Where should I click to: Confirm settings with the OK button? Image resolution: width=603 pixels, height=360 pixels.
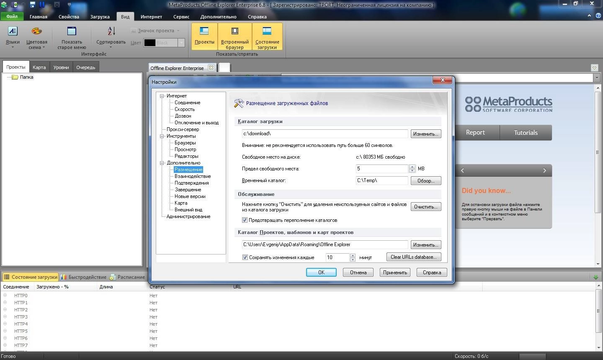321,273
